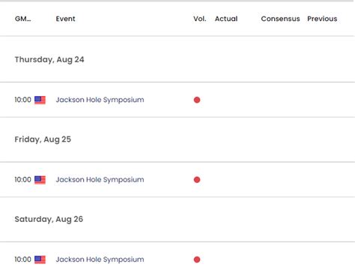Click the Previous column header
355x273 pixels.
point(322,19)
